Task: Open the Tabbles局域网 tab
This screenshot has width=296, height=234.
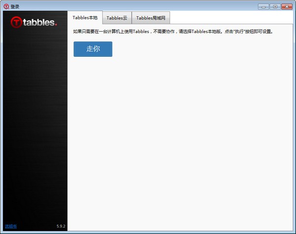Action: coord(150,18)
